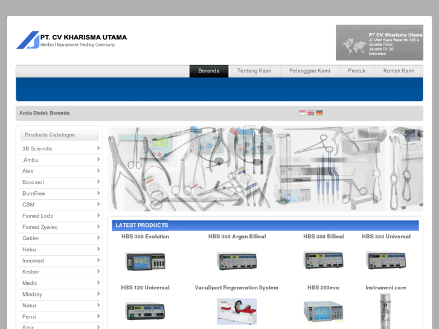Click the Instrument care spray image
This screenshot has height=329, width=439.
coord(385,311)
